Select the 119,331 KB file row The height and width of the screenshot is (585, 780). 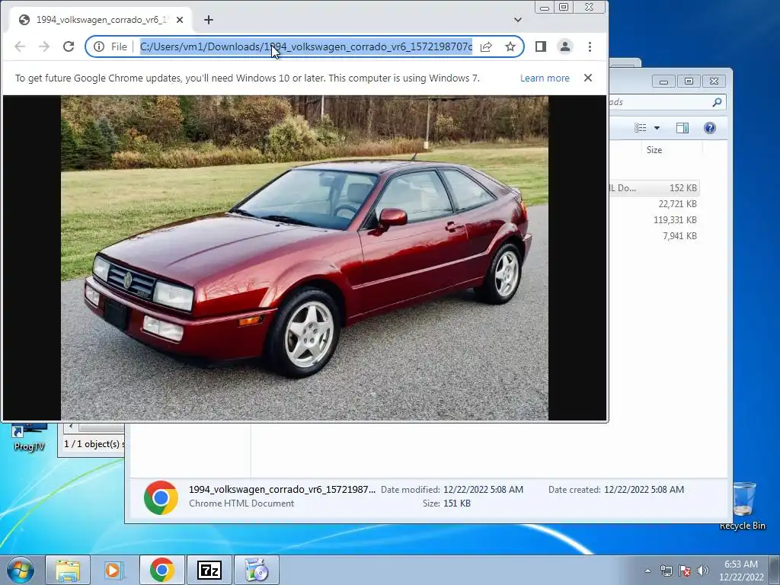coord(654,220)
